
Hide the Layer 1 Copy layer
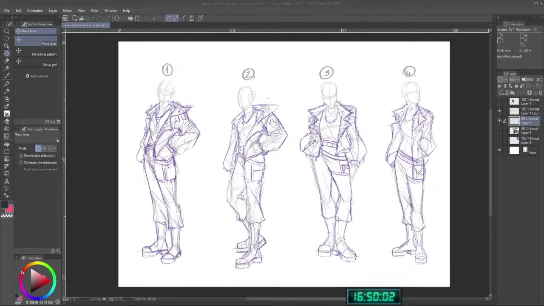[499, 111]
